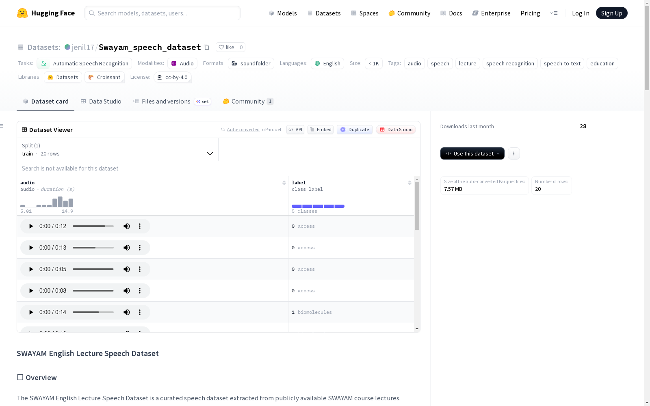Click the Hugging Face logo icon
Image resolution: width=650 pixels, height=406 pixels.
22,13
